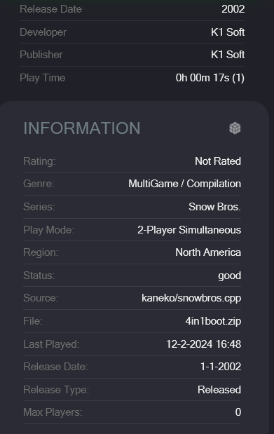Click the Not Rated rating value
The height and width of the screenshot is (434, 274).
coord(218,161)
